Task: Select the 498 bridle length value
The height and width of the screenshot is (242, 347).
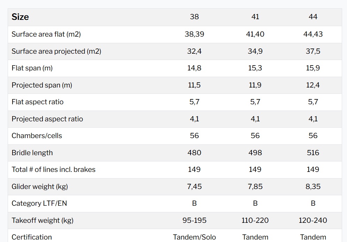Action: 255,153
